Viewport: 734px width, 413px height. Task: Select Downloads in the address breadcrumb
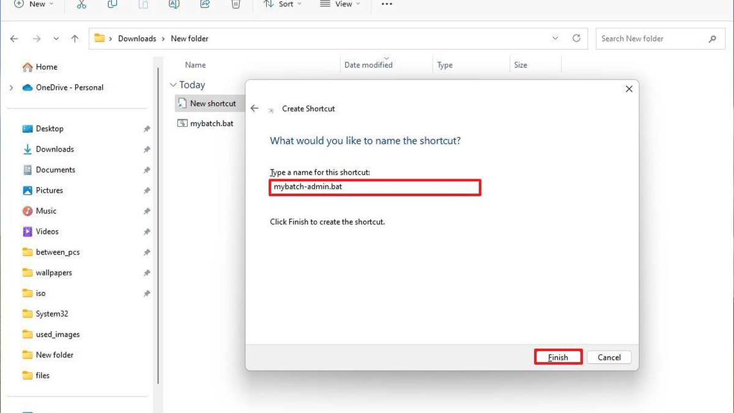137,39
